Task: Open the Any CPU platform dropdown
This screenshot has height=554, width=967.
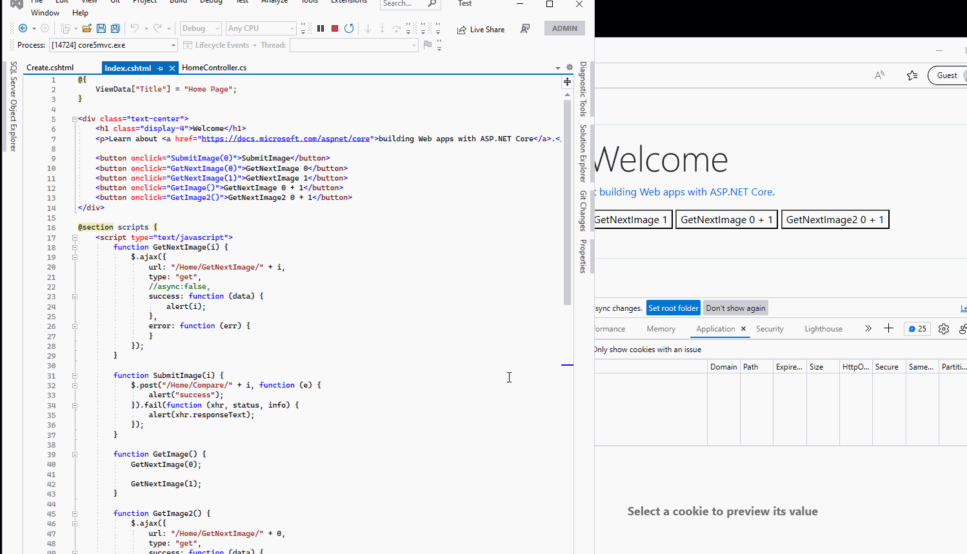Action: click(x=261, y=28)
